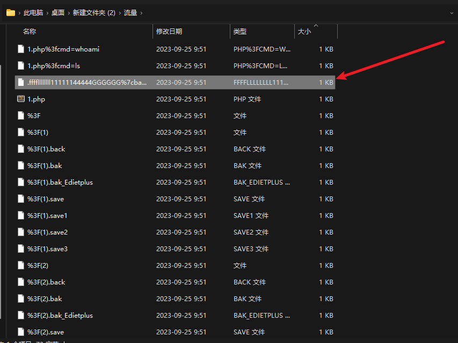Image resolution: width=458 pixels, height=343 pixels.
Task: Click the PHP file icon beside 1.php
Action: click(x=20, y=99)
